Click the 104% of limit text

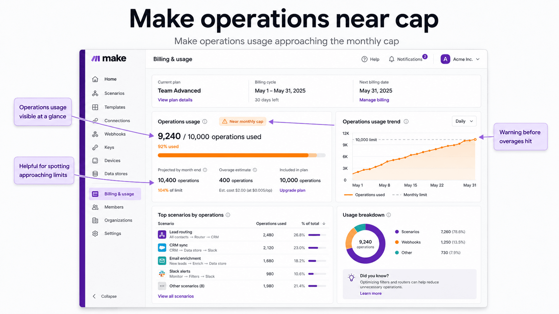tap(170, 190)
